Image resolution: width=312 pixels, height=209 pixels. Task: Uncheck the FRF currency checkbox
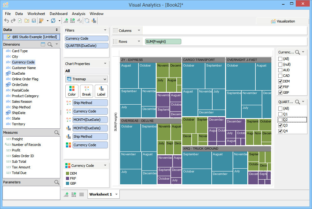(x=280, y=87)
